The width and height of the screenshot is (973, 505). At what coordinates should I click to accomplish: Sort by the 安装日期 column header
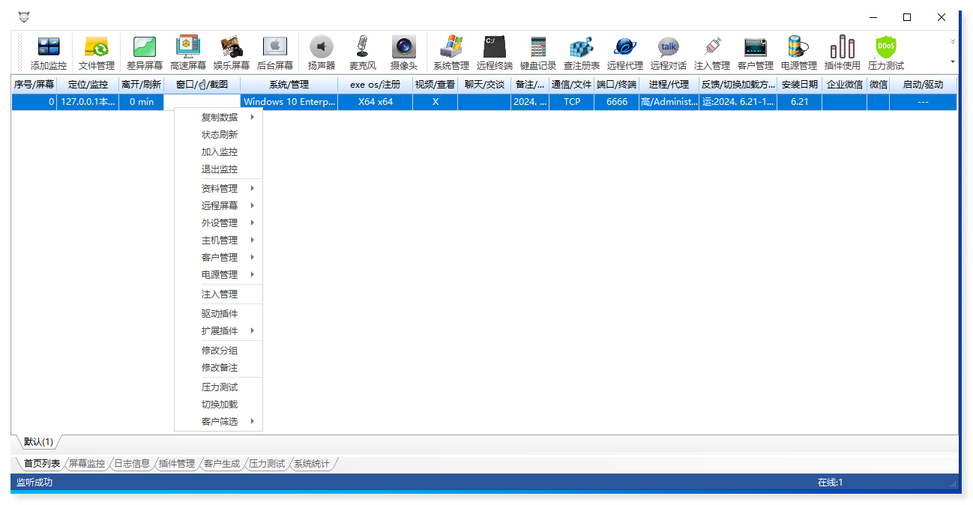coord(799,85)
